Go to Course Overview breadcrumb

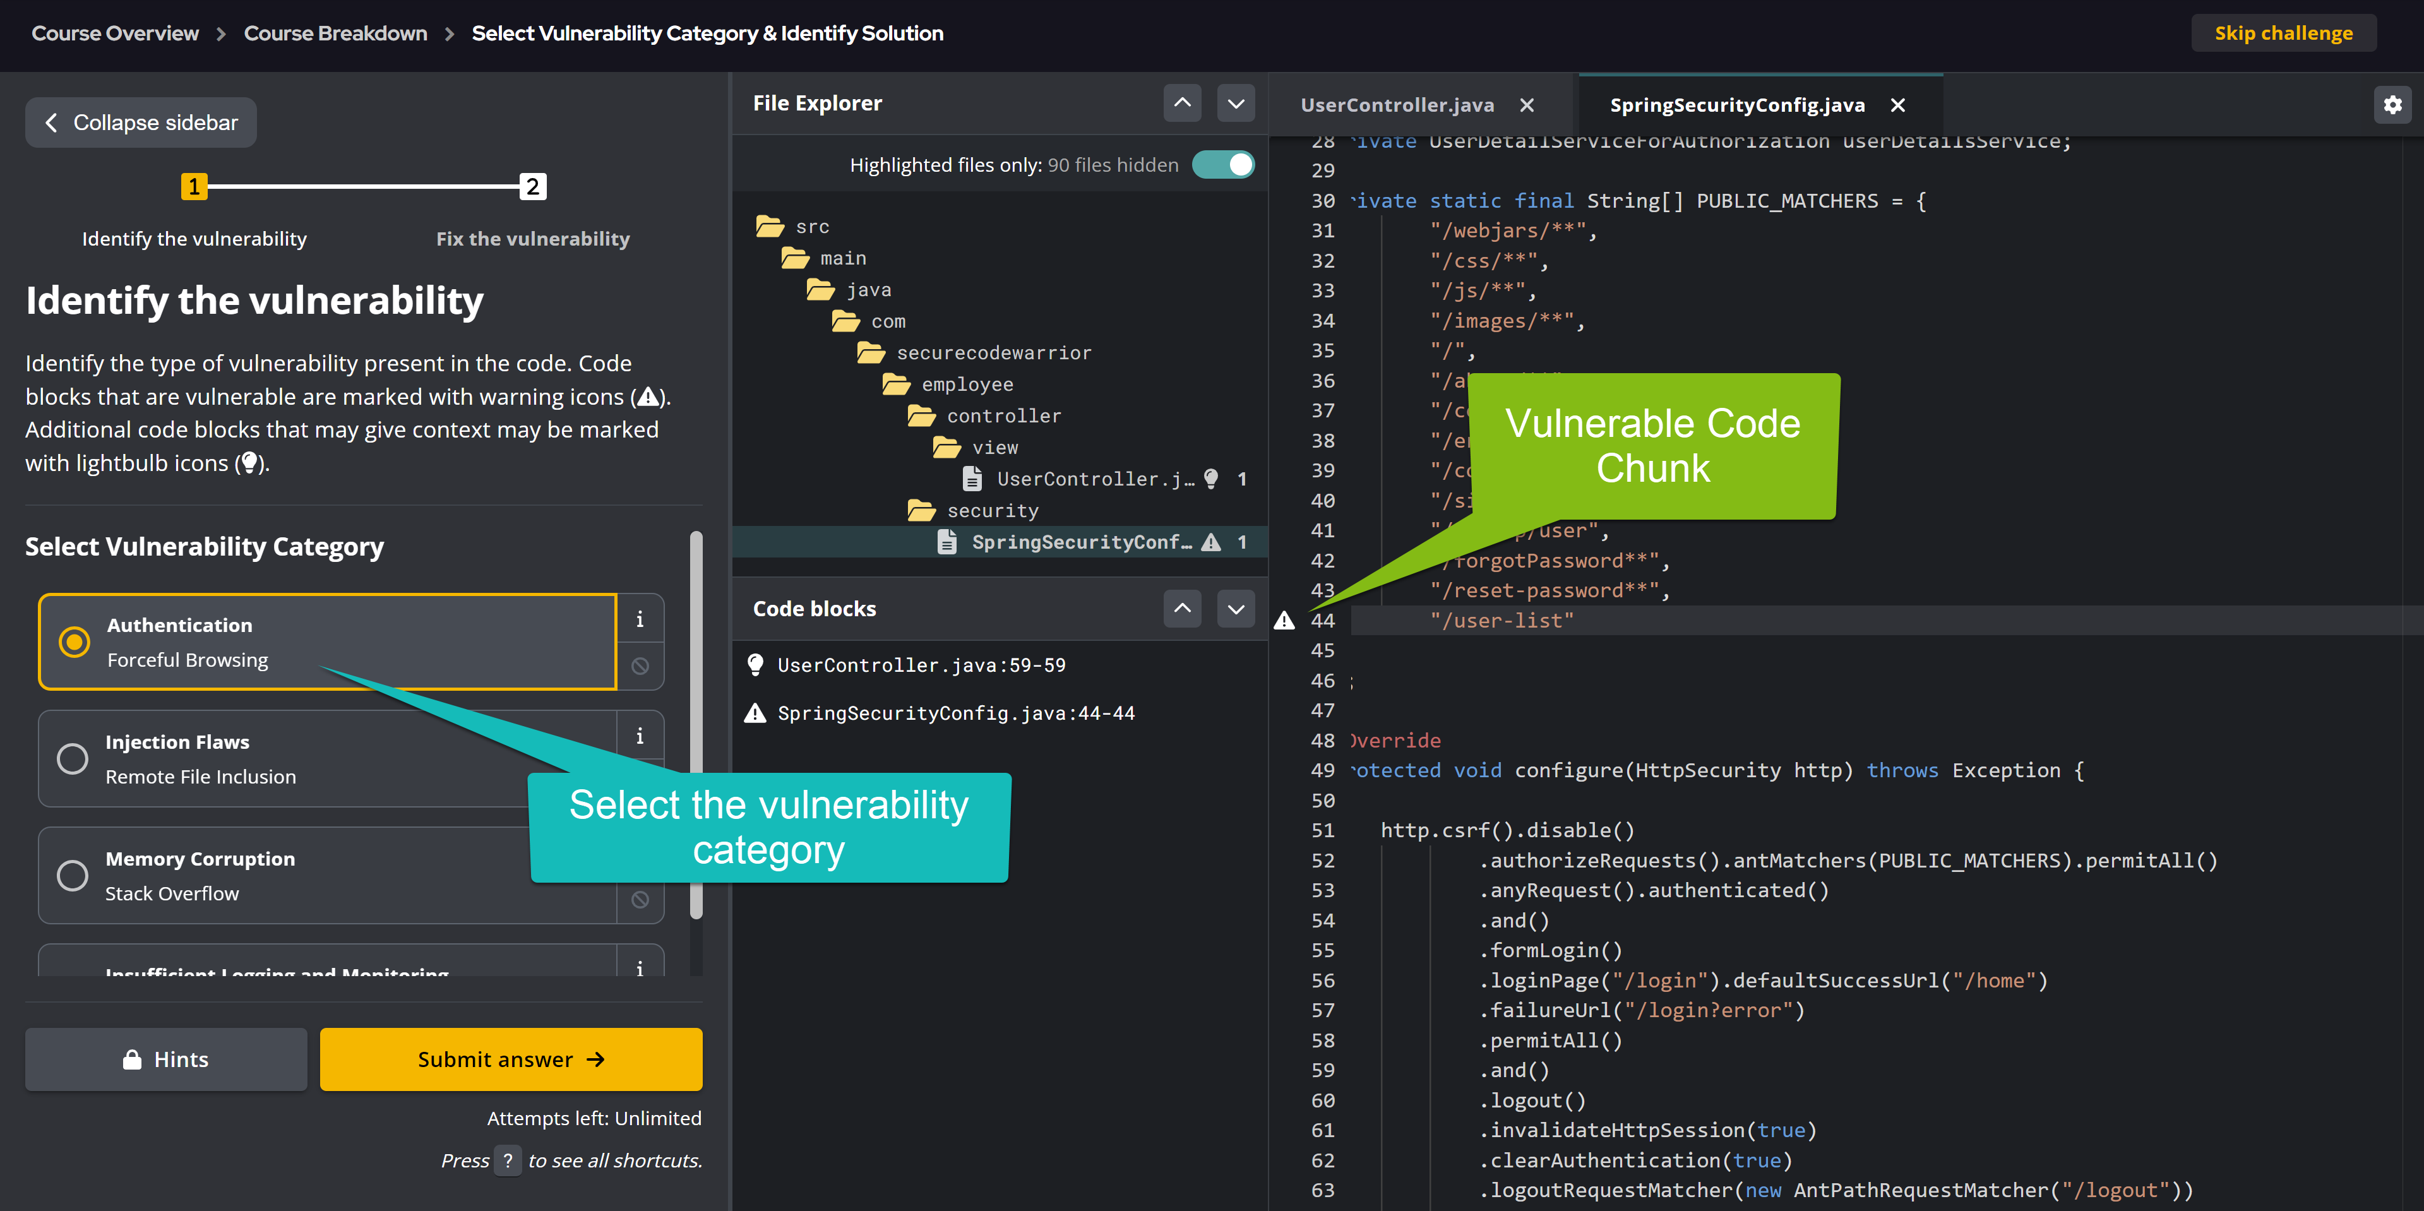[x=115, y=33]
